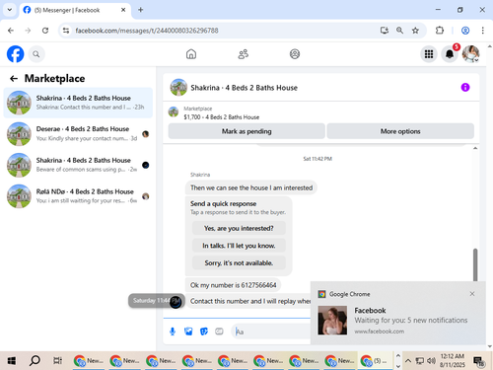Open the Windows action center icon

pyautogui.click(x=479, y=361)
